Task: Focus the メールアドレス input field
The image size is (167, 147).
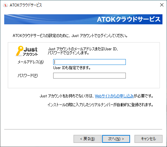Action: [89, 62]
